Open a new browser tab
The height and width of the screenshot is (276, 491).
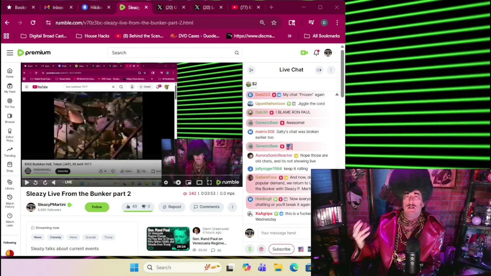[x=271, y=7]
